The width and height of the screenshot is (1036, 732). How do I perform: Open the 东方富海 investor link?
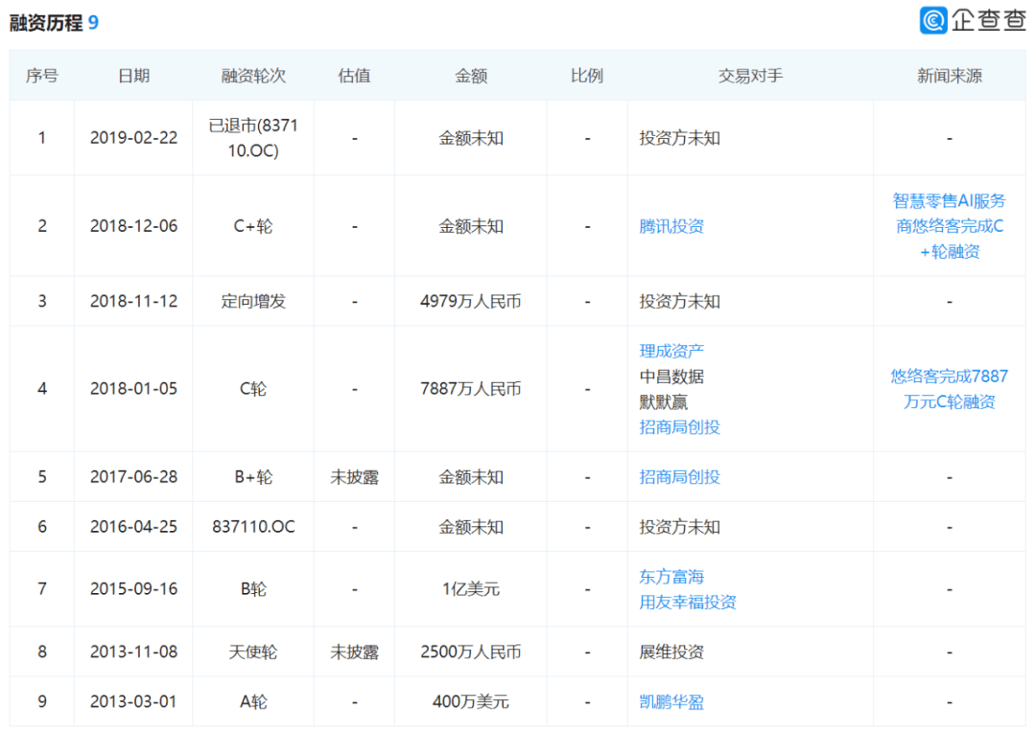(x=671, y=577)
